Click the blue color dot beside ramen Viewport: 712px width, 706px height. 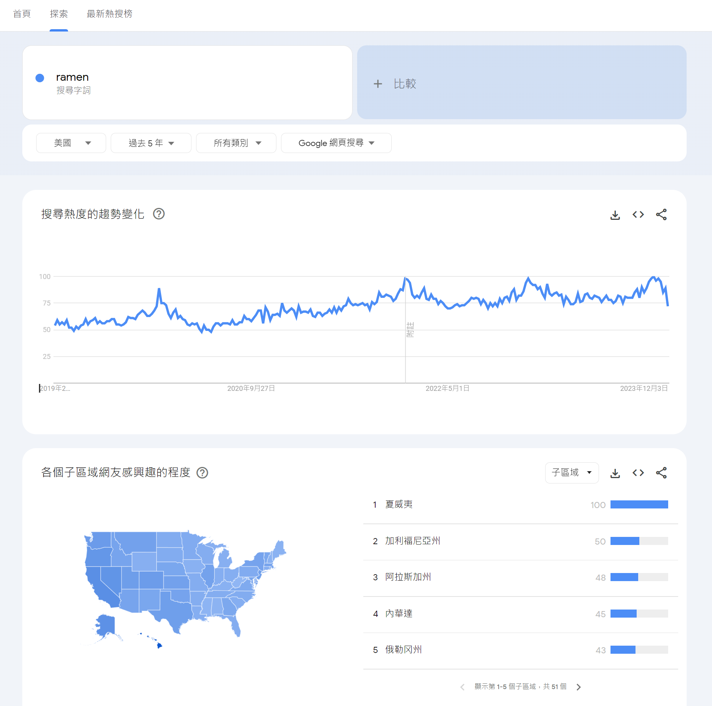click(x=40, y=78)
